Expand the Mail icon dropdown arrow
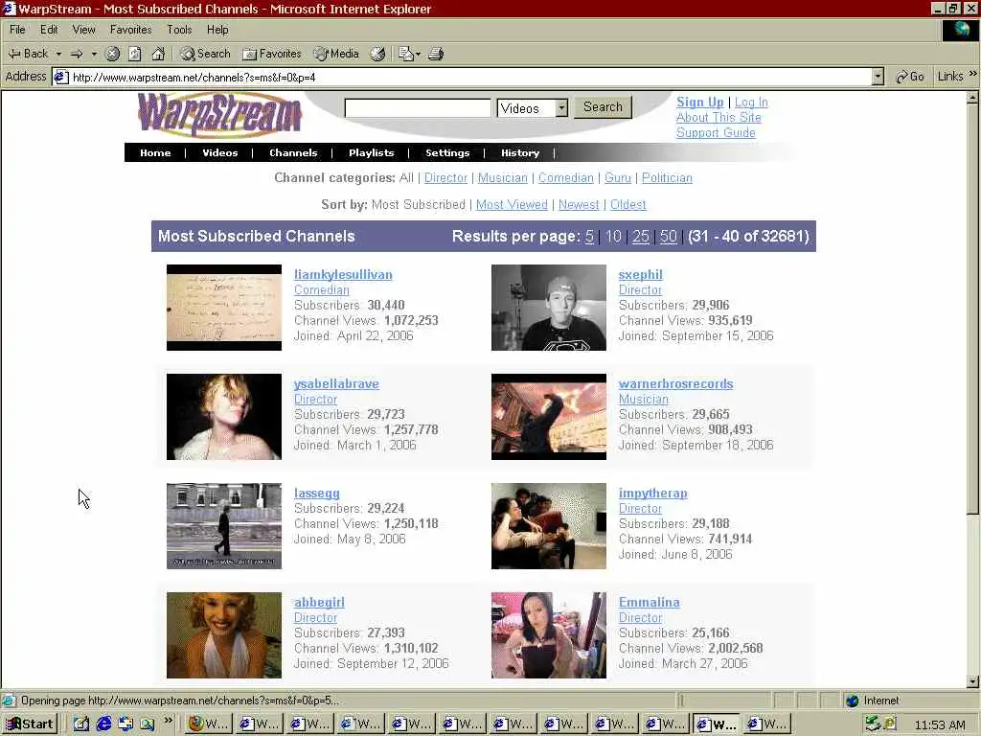The width and height of the screenshot is (981, 736). [x=418, y=54]
